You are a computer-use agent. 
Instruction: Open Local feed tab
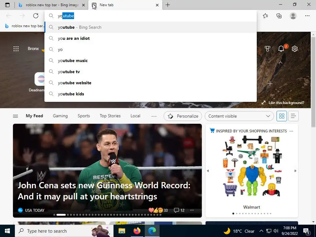pos(135,116)
